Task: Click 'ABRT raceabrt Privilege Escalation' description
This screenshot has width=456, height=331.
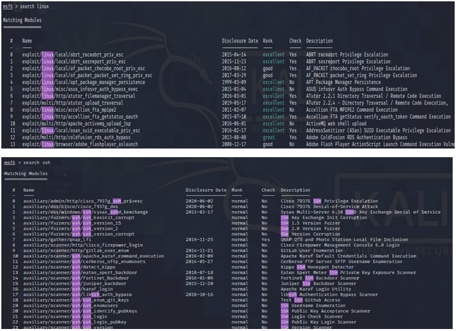Action: click(x=347, y=55)
